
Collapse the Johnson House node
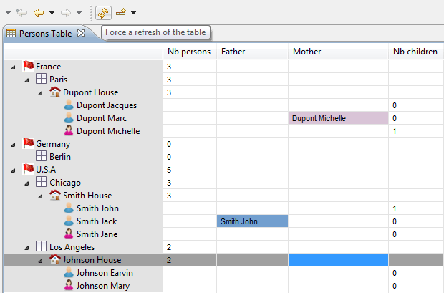coord(40,261)
